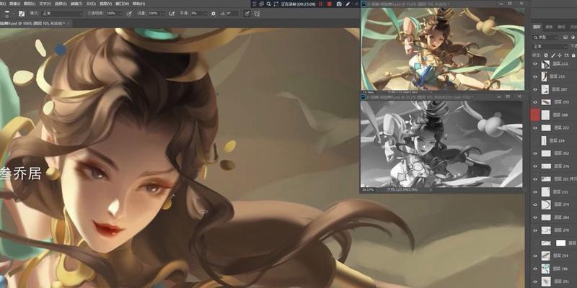Filter layers by adjustment layer icon
The image size is (577, 288).
573,37
